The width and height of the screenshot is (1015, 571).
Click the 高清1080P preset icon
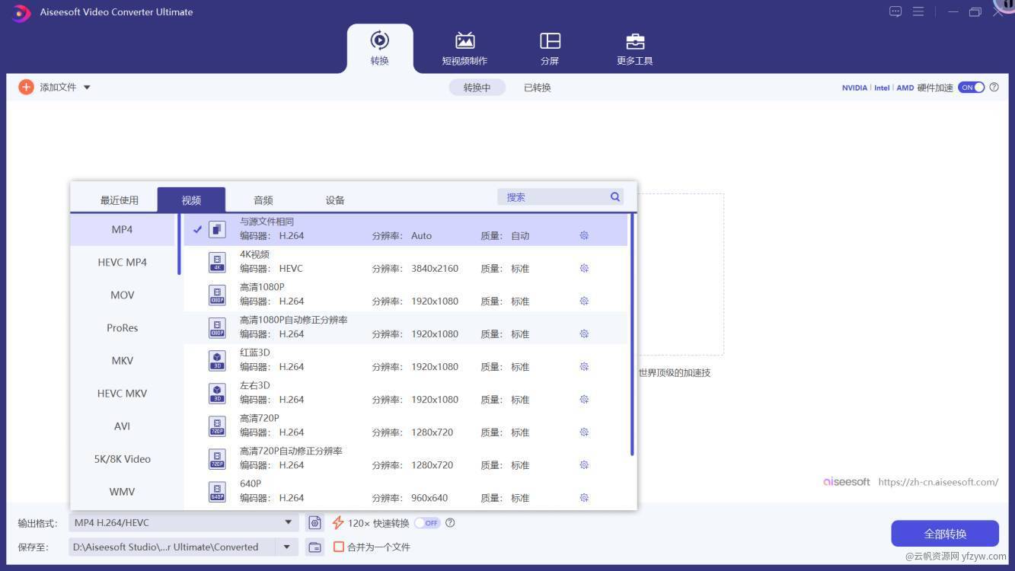point(217,295)
